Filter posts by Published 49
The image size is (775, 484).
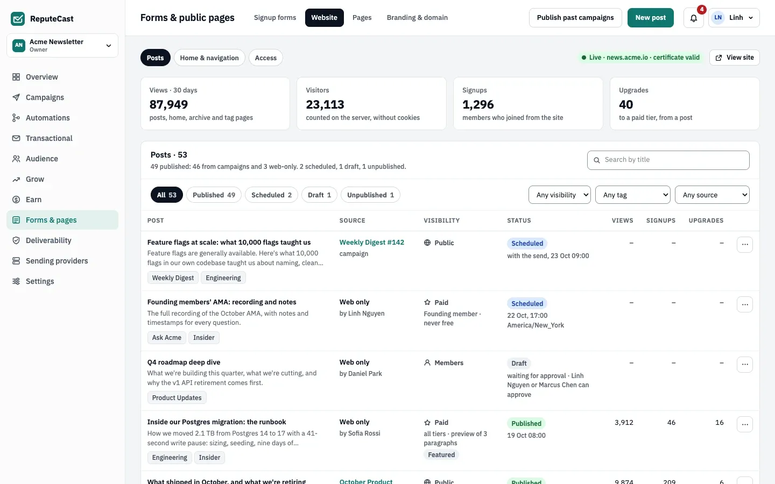(x=214, y=195)
